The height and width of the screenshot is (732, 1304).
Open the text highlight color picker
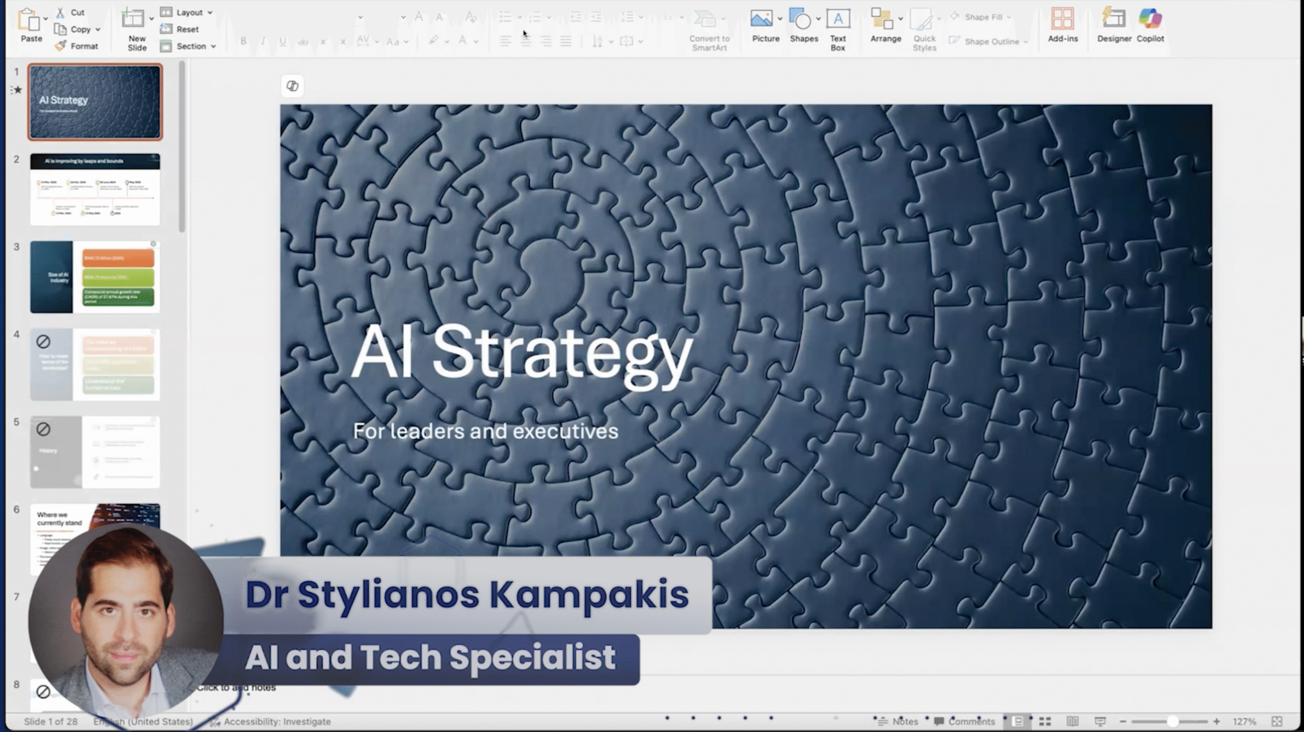(x=433, y=41)
